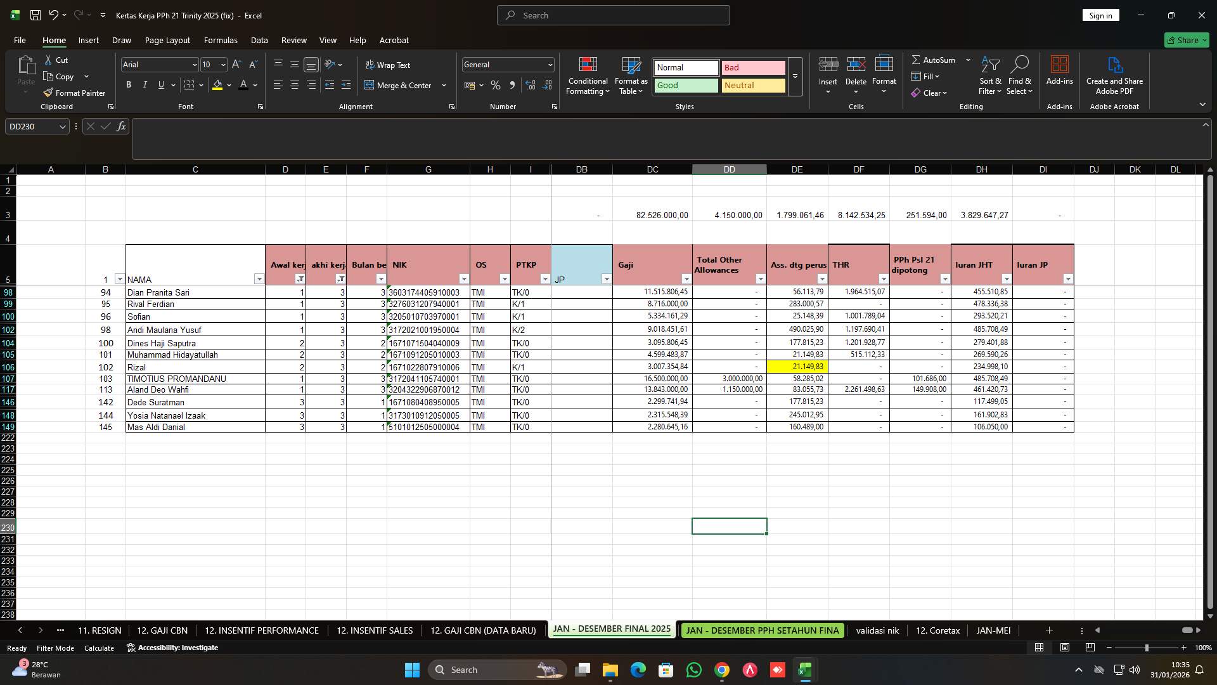Open WhatsApp from the taskbar
This screenshot has width=1217, height=685.
point(694,669)
